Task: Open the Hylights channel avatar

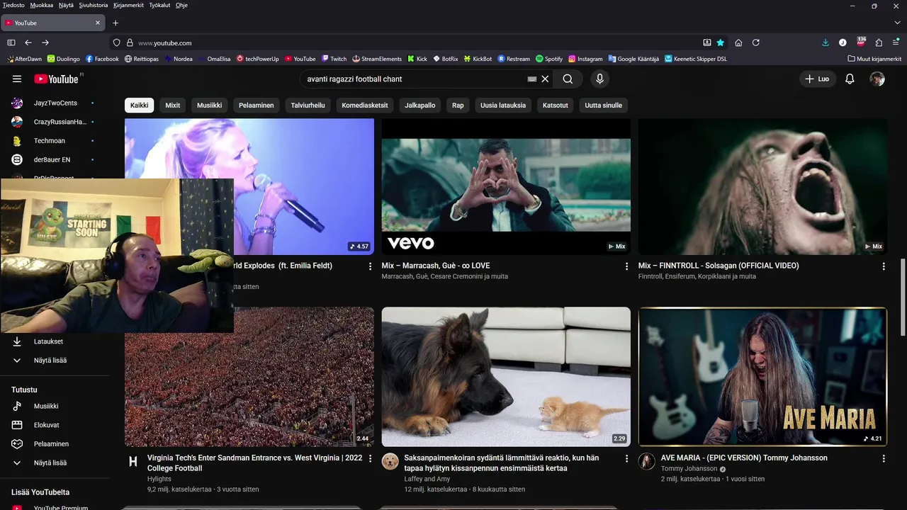Action: 133,462
